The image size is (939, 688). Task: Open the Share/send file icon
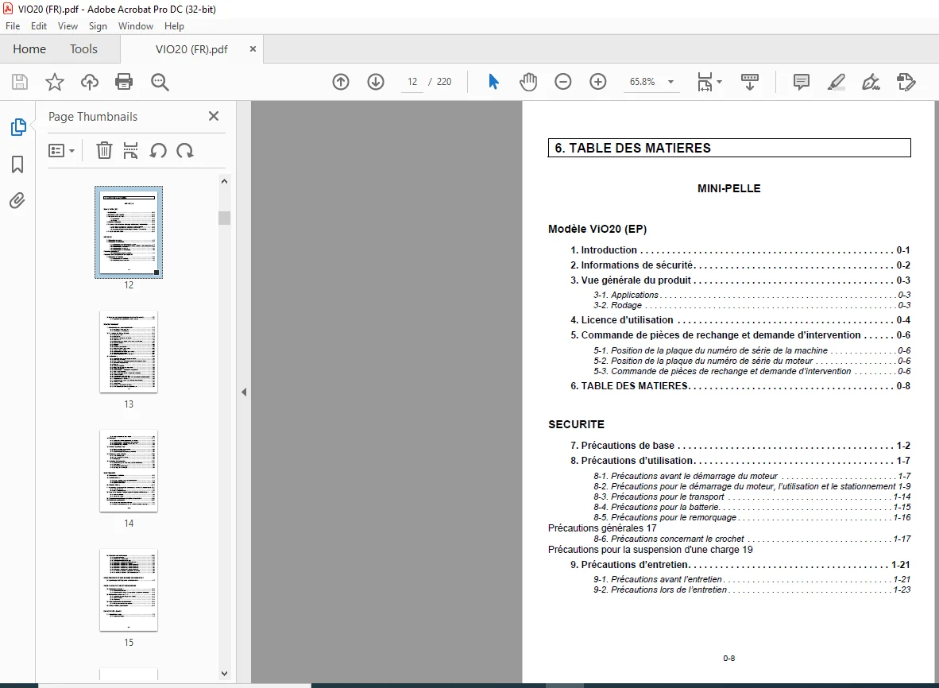(x=906, y=82)
